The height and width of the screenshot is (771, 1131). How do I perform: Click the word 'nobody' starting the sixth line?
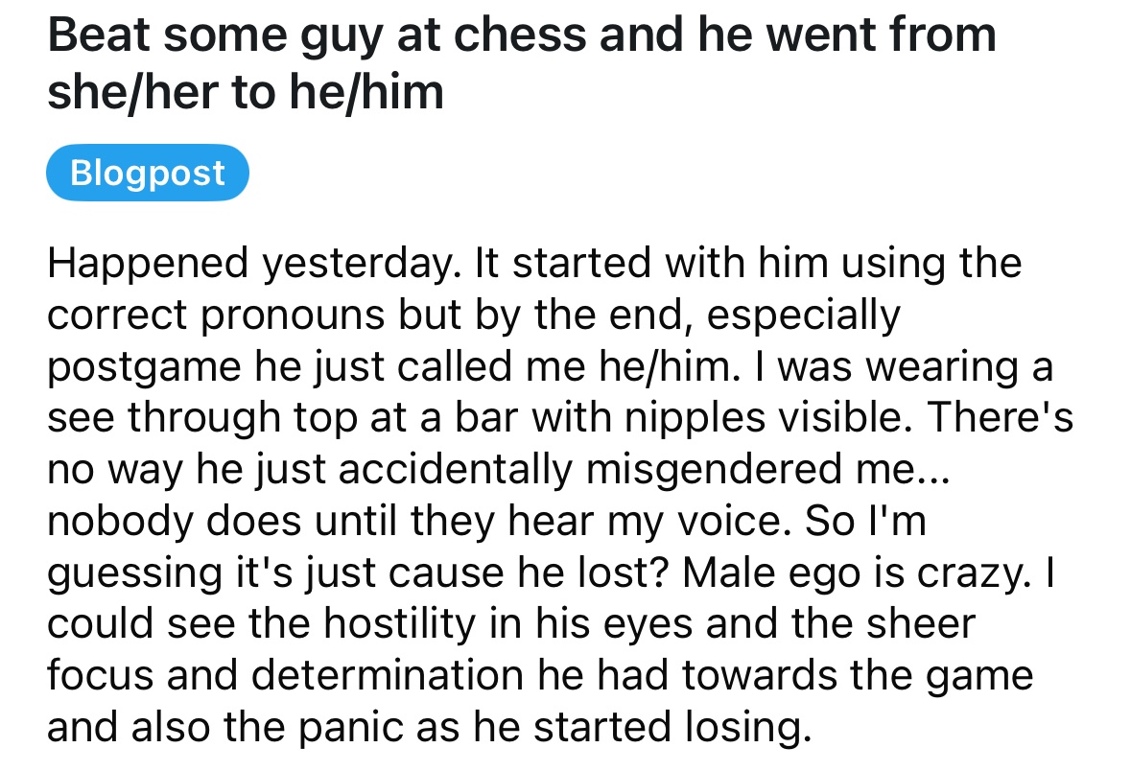[x=120, y=521]
